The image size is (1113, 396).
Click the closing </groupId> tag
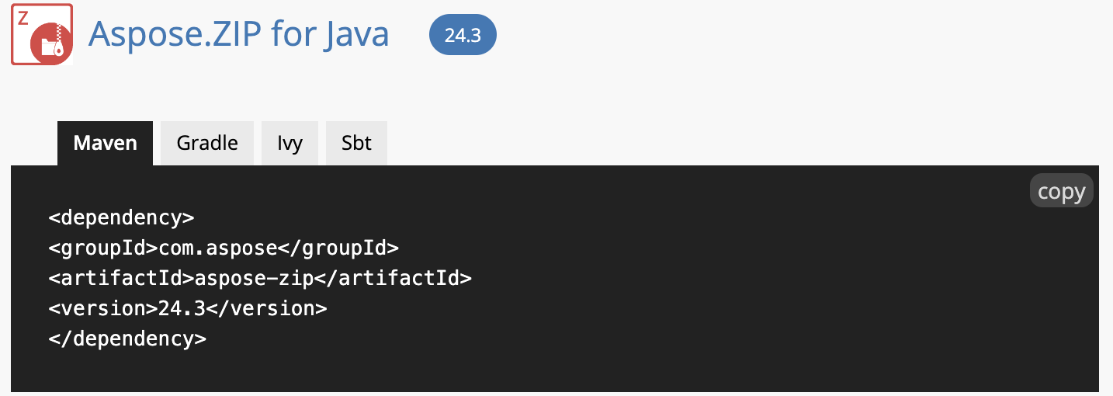338,248
